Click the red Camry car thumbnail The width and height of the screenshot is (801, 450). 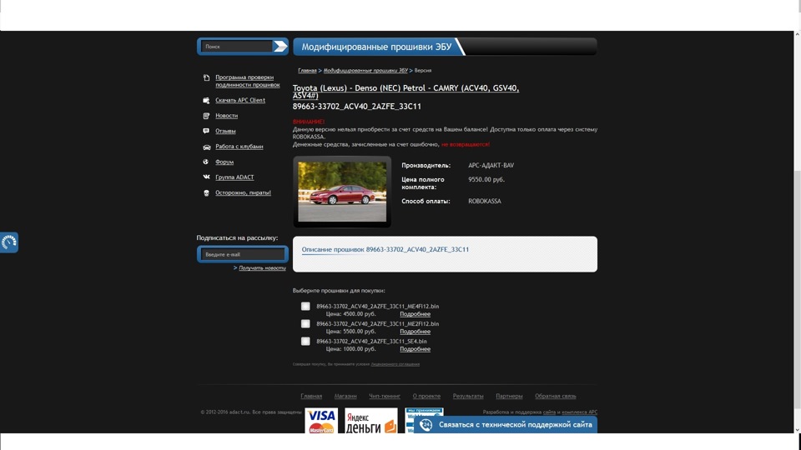[x=342, y=192]
